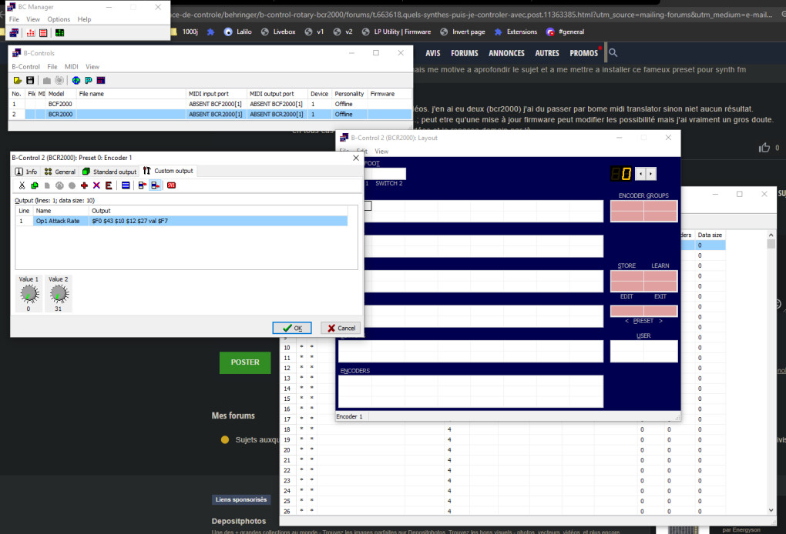Click the B-Controls window icon in BC Manager toolbar
The width and height of the screenshot is (786, 534).
(x=14, y=33)
